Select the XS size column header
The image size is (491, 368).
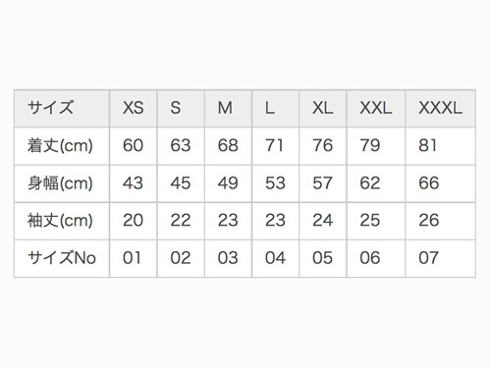(x=134, y=108)
